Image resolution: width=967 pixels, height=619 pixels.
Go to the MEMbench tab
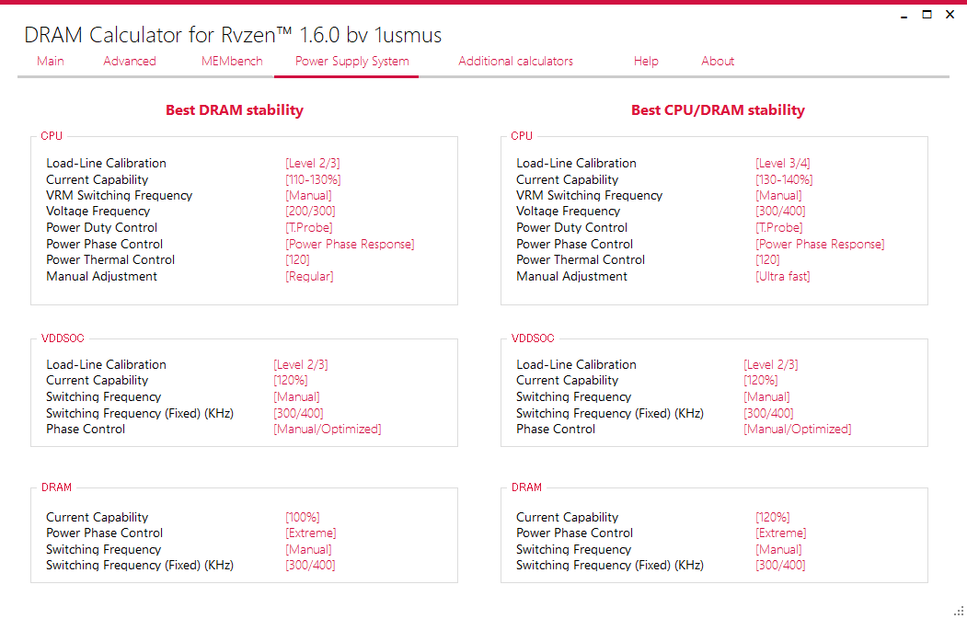[x=232, y=61]
